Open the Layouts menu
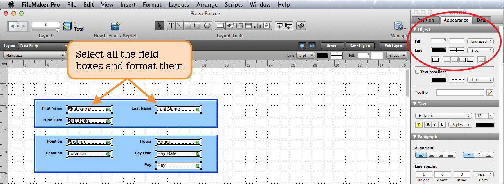 (x=179, y=5)
